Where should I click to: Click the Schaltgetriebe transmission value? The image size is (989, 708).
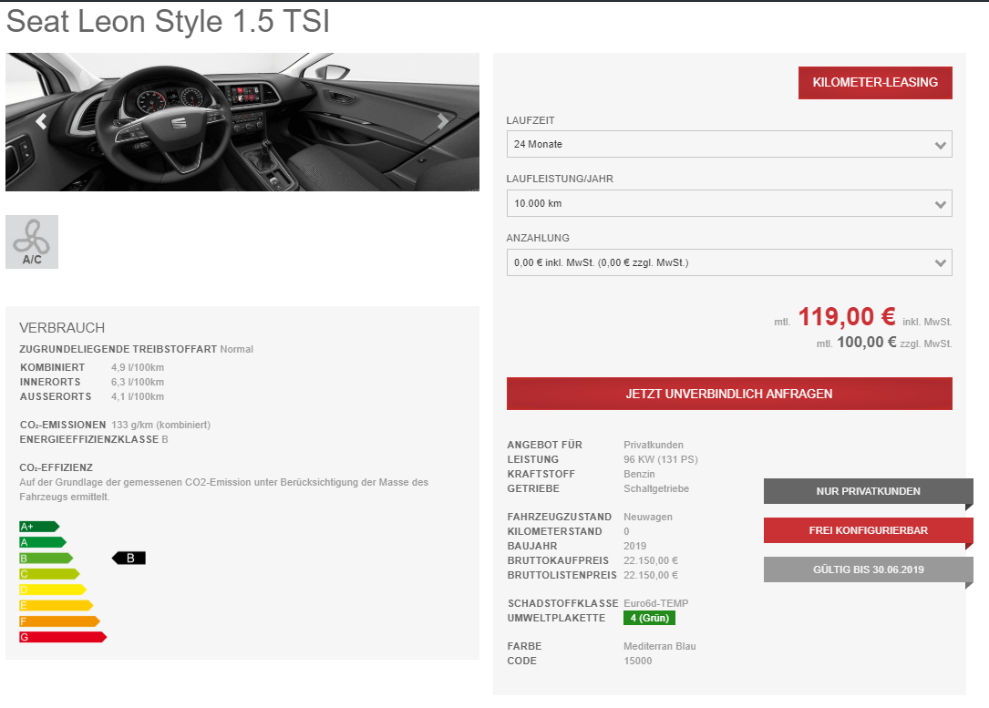pos(656,488)
